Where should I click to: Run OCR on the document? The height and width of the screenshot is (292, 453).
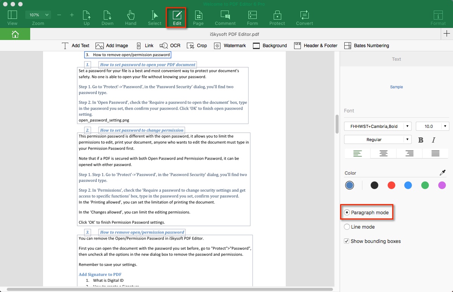pyautogui.click(x=170, y=45)
